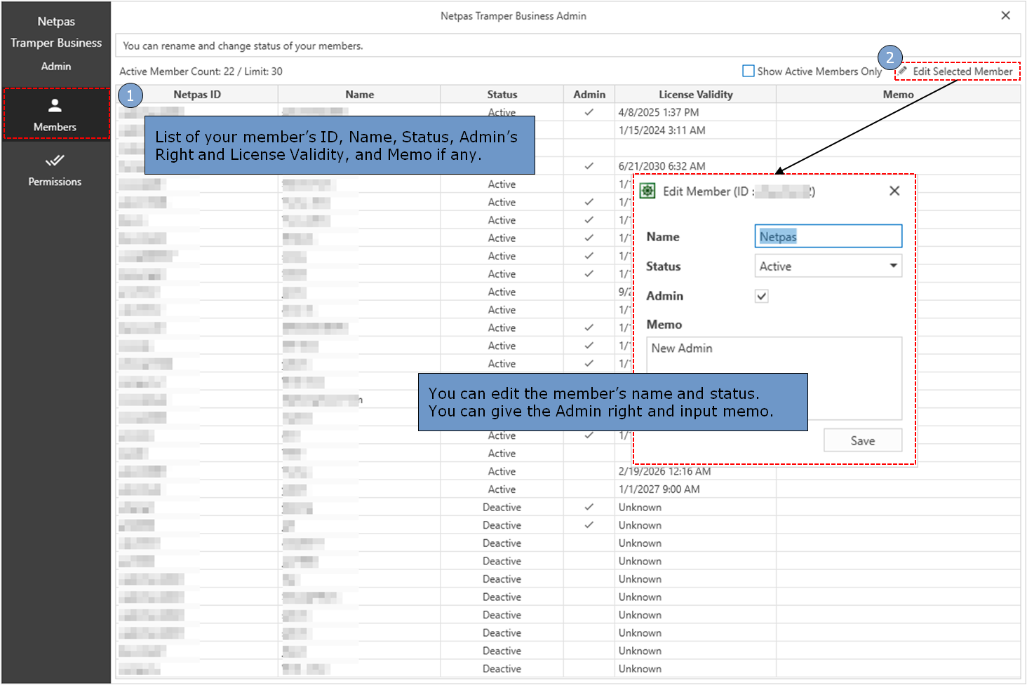Click the Save button

coord(862,440)
